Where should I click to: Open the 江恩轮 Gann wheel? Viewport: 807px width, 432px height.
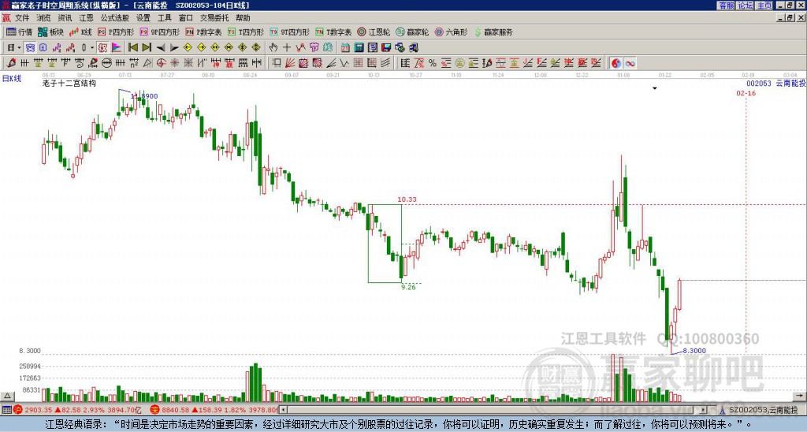(374, 32)
